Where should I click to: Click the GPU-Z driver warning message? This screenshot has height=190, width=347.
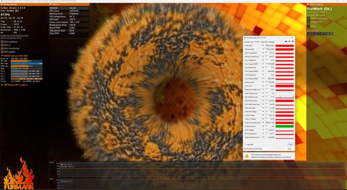271,156
